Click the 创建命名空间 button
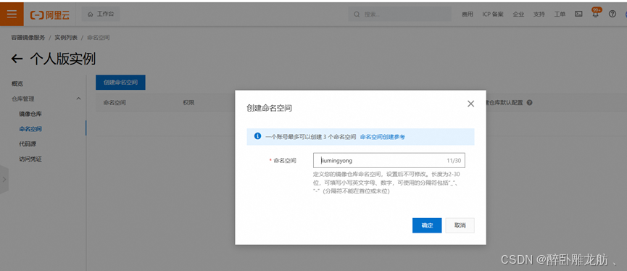Viewport: 627px width, 271px height. tap(120, 83)
